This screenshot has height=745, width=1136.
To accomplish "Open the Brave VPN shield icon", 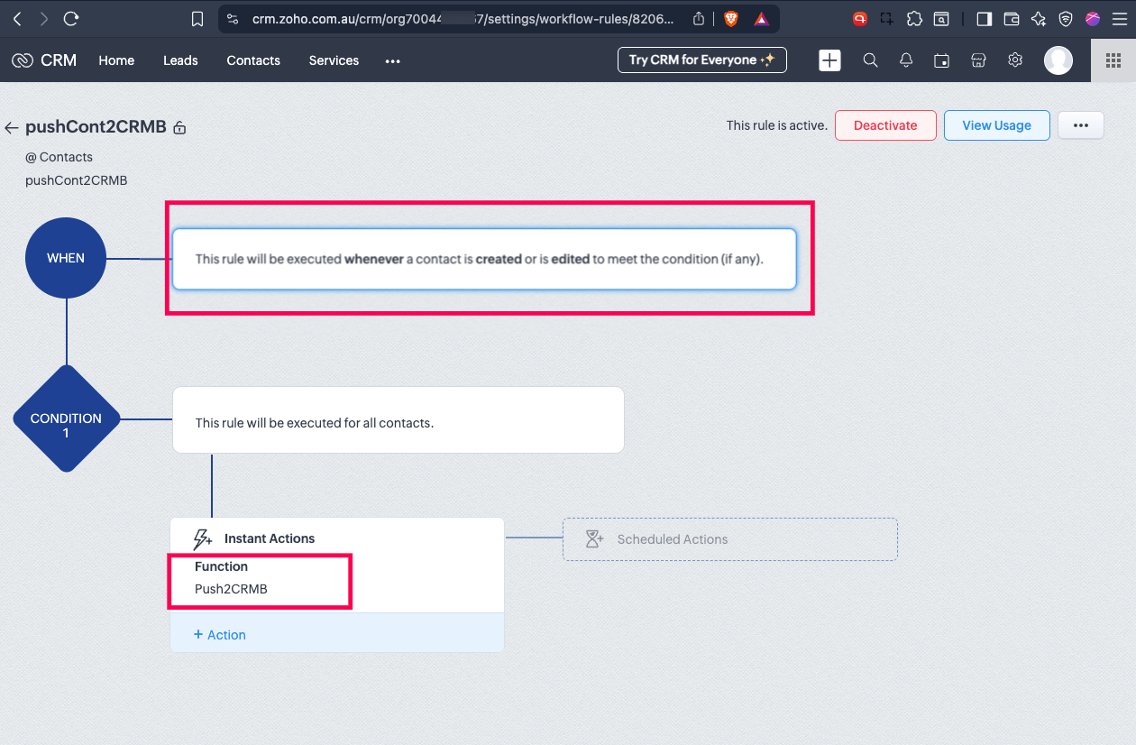I will pyautogui.click(x=1066, y=18).
